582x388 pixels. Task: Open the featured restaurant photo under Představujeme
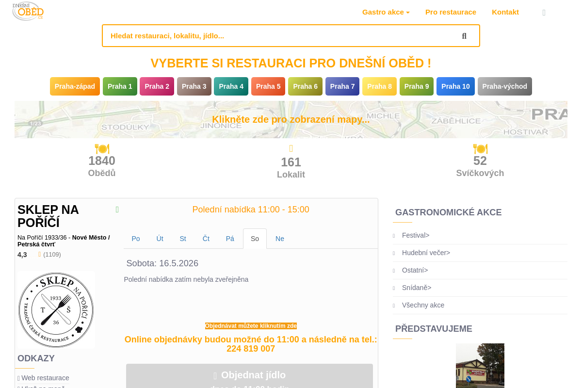[480, 366]
